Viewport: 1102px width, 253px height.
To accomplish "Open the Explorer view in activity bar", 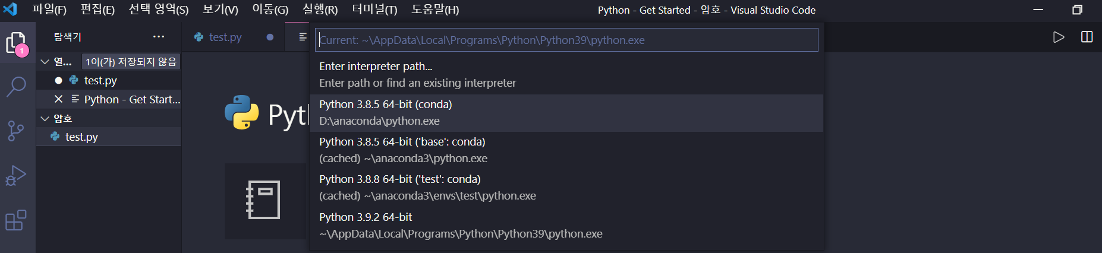I will point(16,43).
